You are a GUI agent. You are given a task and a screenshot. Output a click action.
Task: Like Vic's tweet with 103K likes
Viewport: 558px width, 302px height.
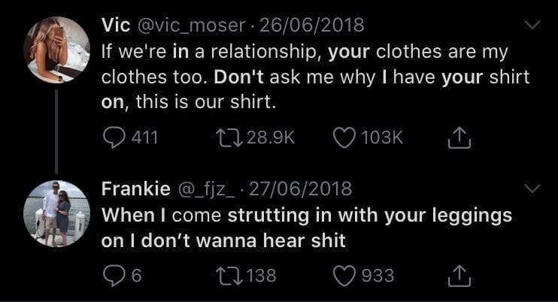(343, 137)
